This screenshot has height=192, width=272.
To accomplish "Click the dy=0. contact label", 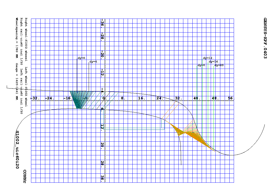I will coord(82,58).
